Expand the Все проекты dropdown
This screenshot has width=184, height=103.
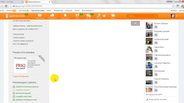click(88, 11)
